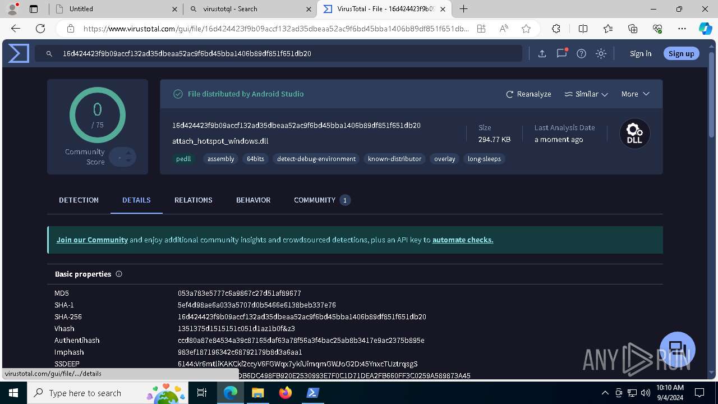Open Edge settings and more menu
This screenshot has width=718, height=404.
(x=682, y=29)
